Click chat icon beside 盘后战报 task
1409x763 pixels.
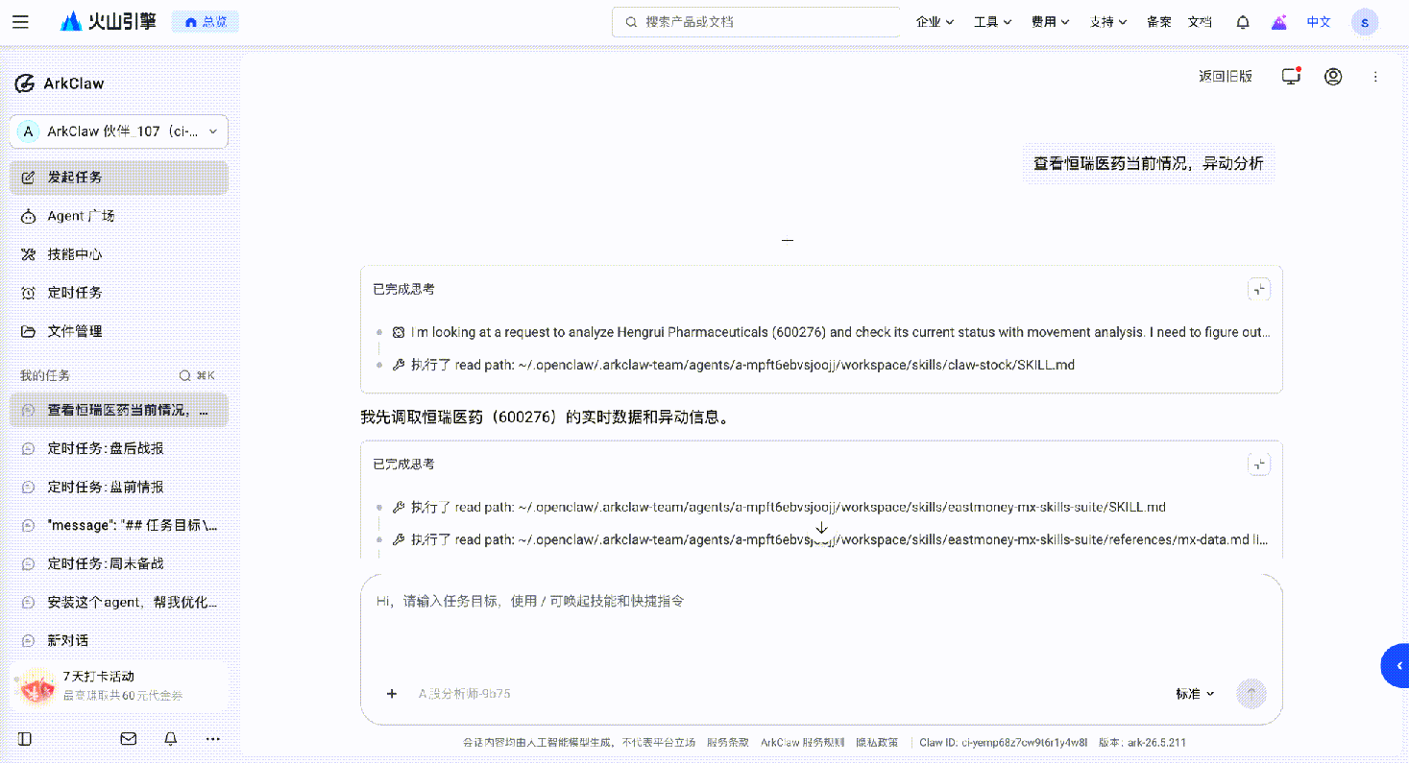click(28, 448)
